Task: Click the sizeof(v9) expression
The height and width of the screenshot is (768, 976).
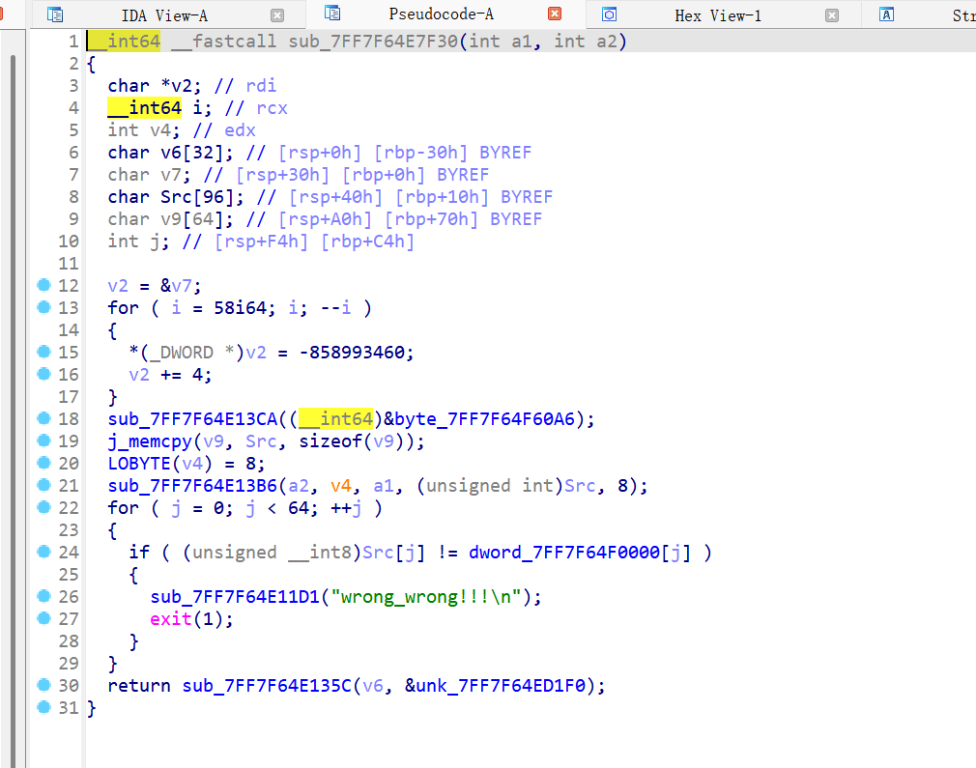Action: tap(357, 441)
